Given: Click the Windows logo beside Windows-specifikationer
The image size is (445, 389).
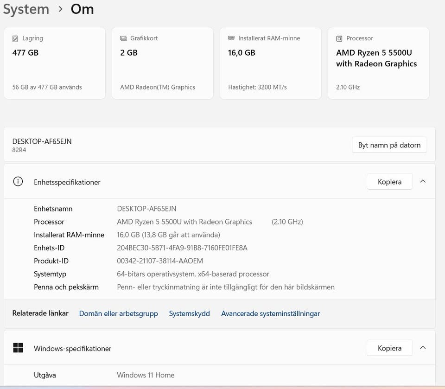Looking at the screenshot, I should (18, 348).
